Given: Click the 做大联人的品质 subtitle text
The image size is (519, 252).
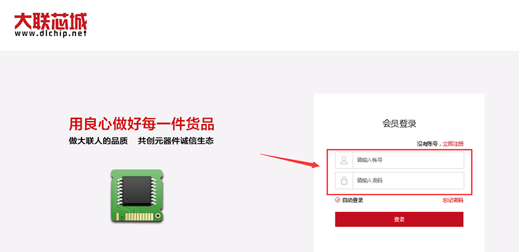Looking at the screenshot, I should point(98,141).
